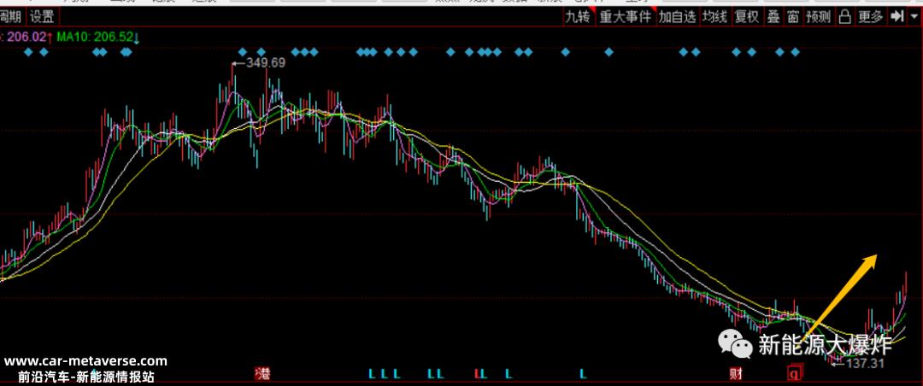Click the leftmost blue diamond event marker

click(x=27, y=52)
